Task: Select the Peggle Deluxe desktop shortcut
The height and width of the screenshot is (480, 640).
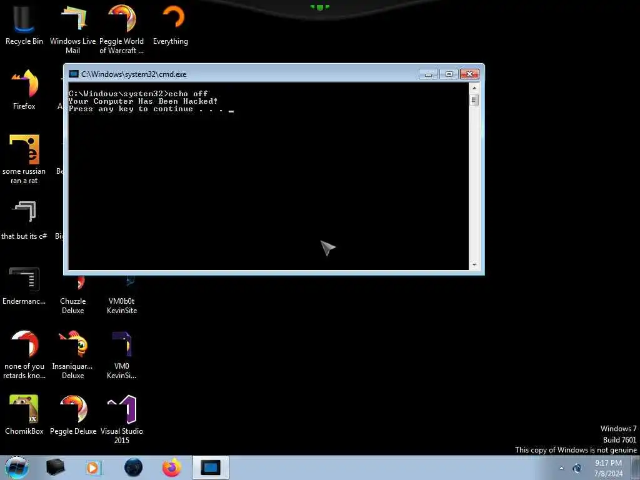Action: tap(72, 414)
